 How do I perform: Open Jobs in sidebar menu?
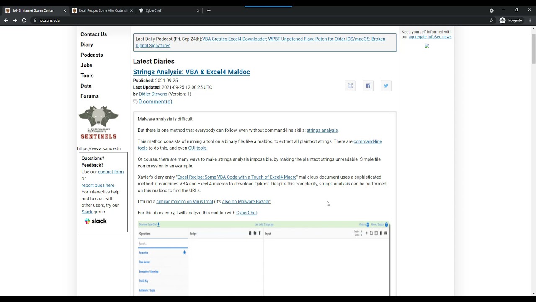click(86, 65)
